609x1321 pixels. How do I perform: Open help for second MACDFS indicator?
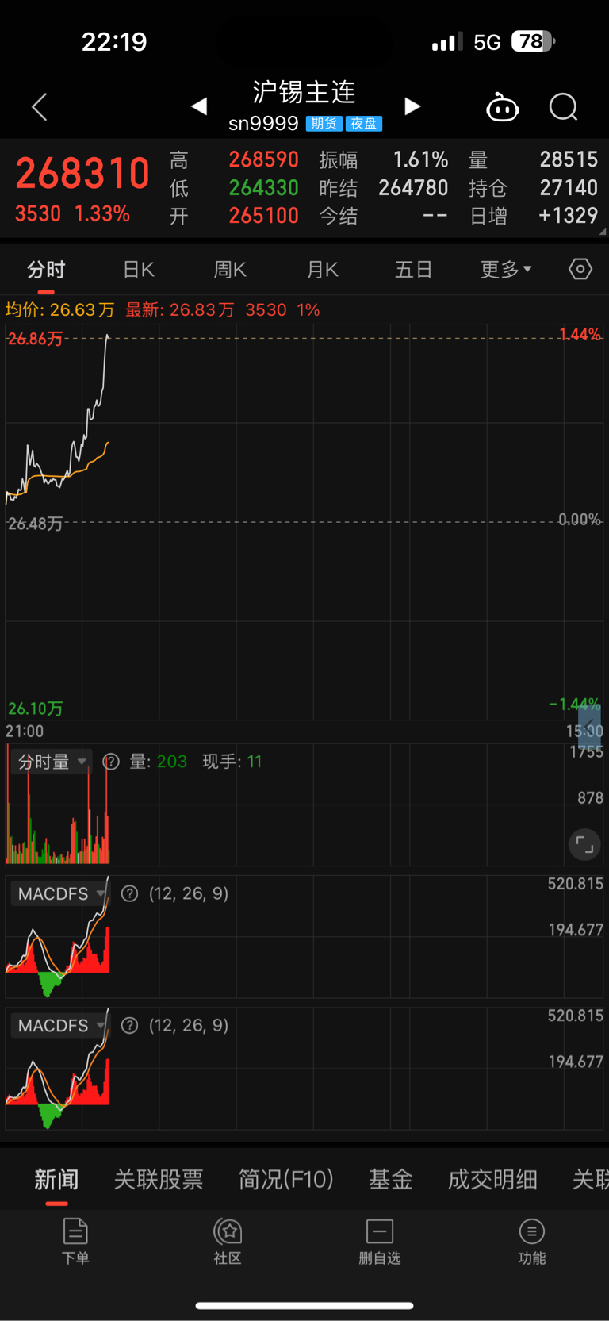tap(129, 1025)
